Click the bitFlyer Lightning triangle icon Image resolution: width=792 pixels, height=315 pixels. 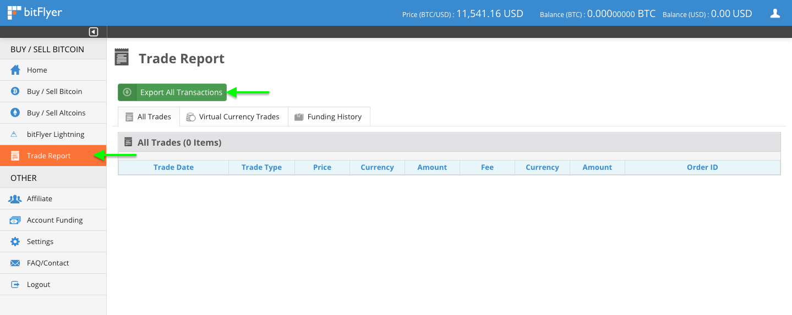pos(15,134)
